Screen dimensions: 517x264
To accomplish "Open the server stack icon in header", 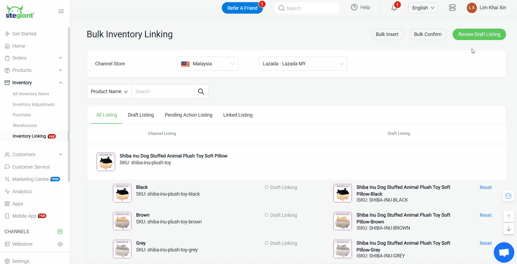I will pyautogui.click(x=452, y=8).
